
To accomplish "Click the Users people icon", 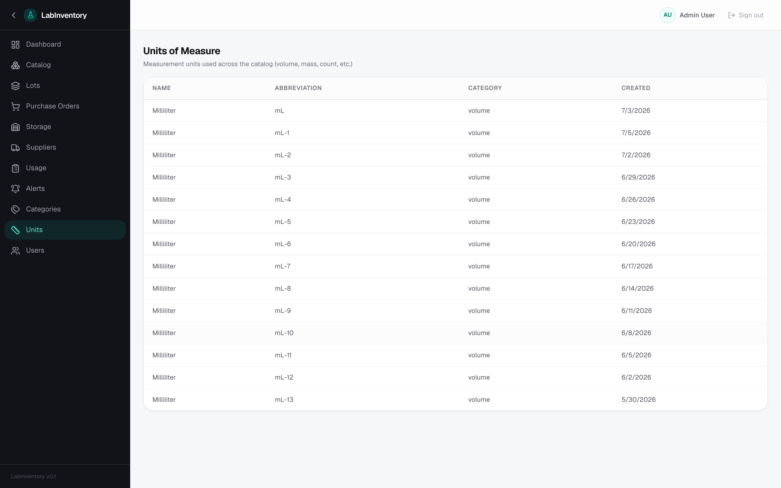I will click(x=15, y=251).
